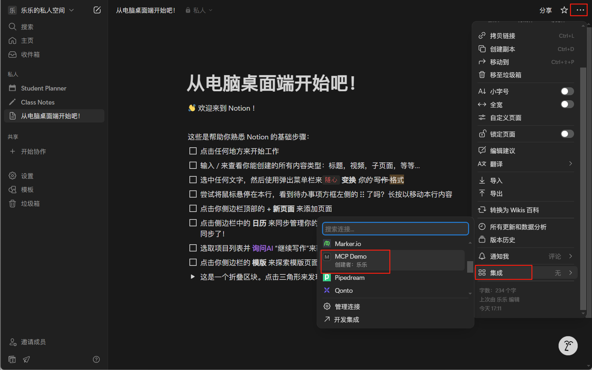This screenshot has height=370, width=592.
Task: Click the Qonto connection icon
Action: 327,290
